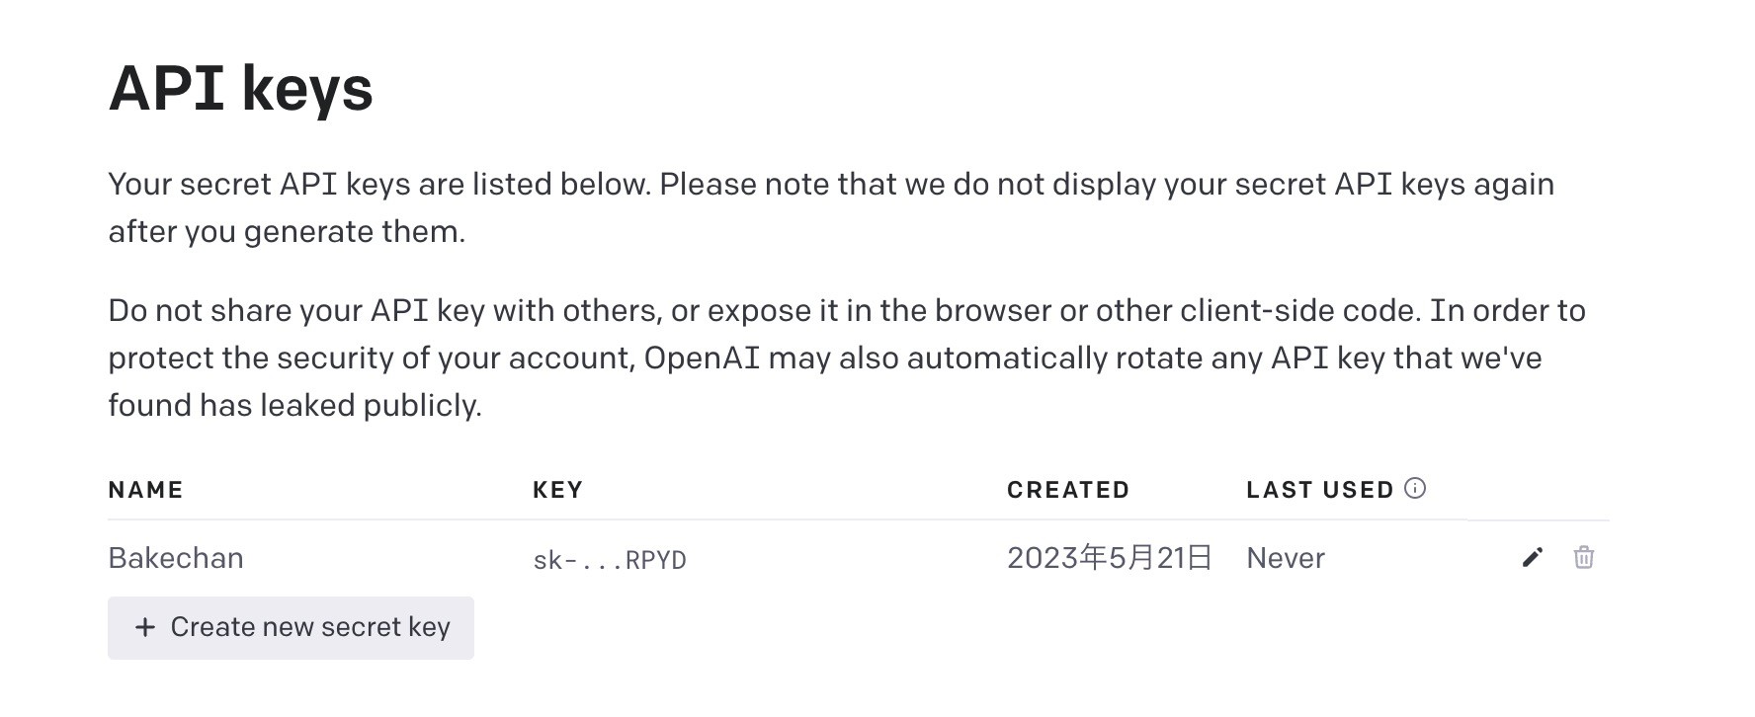Click the API keys page heading
Screen dimensions: 1755x717
[241, 89]
